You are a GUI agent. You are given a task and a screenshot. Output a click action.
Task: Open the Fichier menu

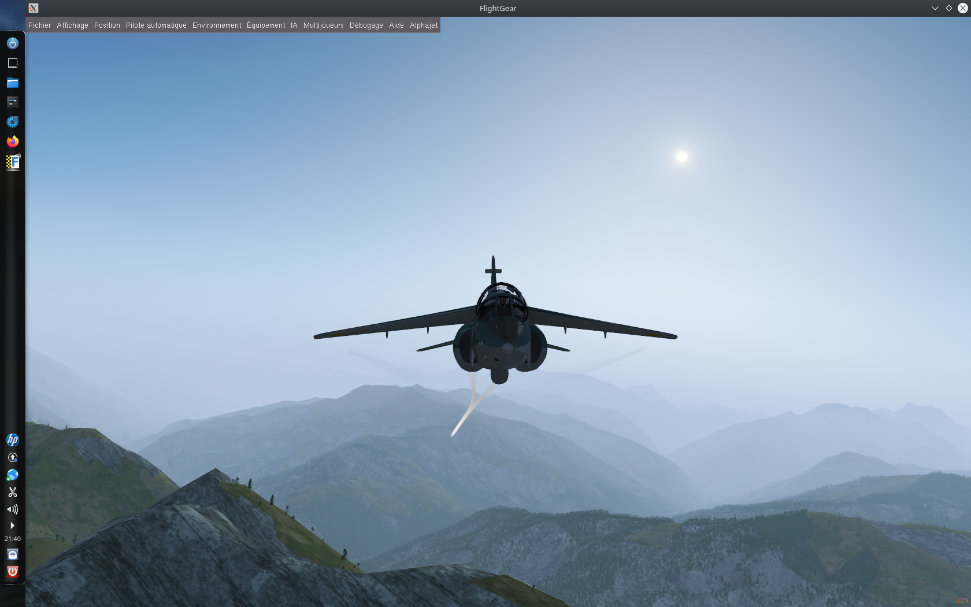[x=39, y=25]
